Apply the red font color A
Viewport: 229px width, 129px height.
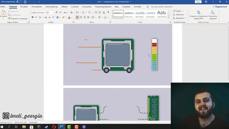69,18
